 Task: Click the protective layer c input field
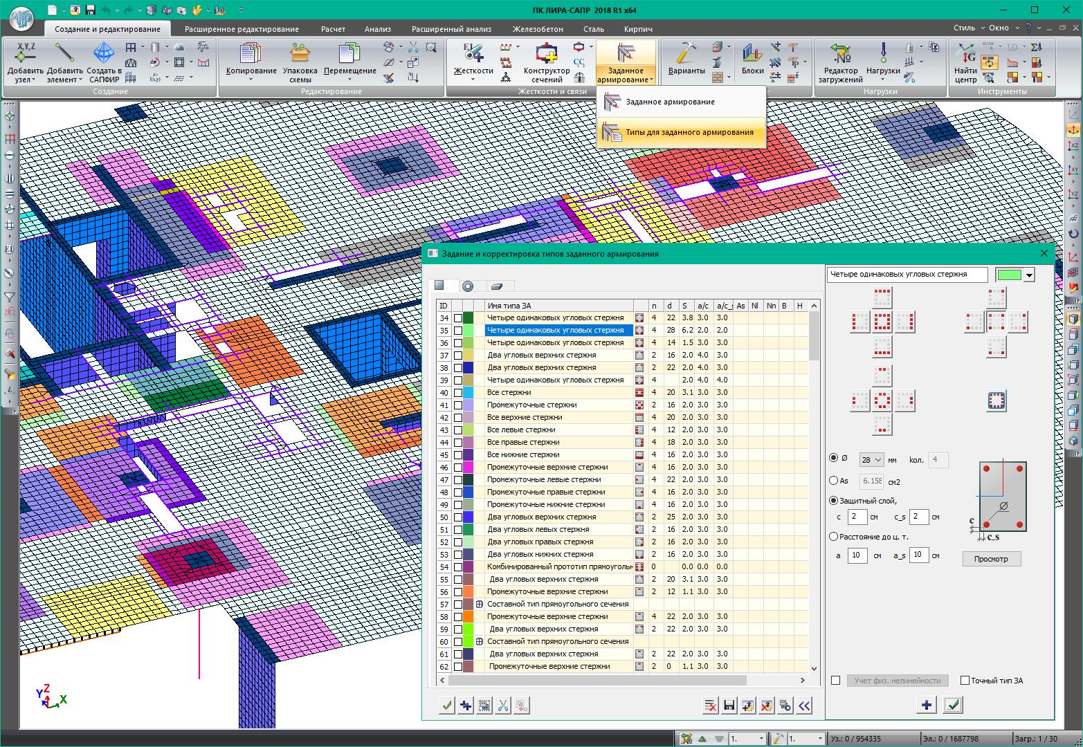(857, 517)
